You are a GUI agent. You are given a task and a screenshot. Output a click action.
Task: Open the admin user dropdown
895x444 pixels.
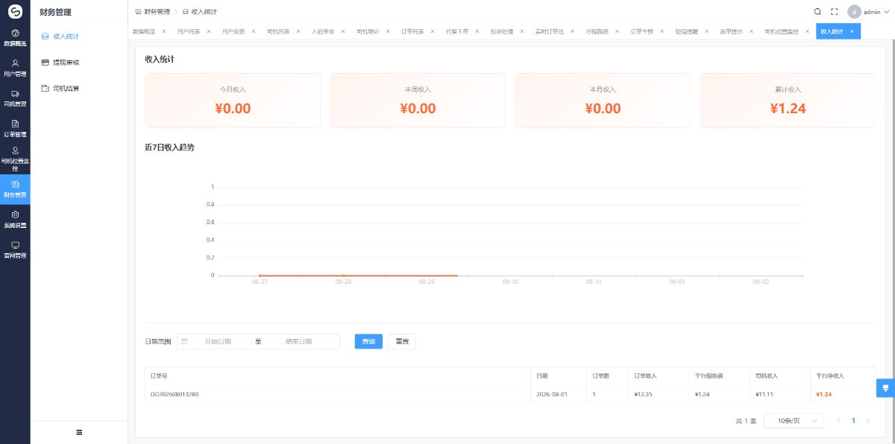point(868,12)
